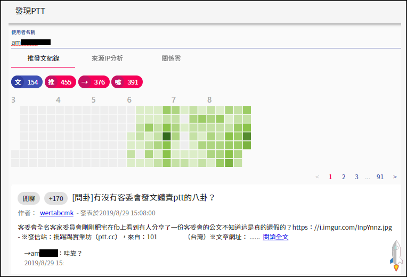Toggle the 噓 391 boo filter chip
This screenshot has height=277, width=407.
click(127, 82)
